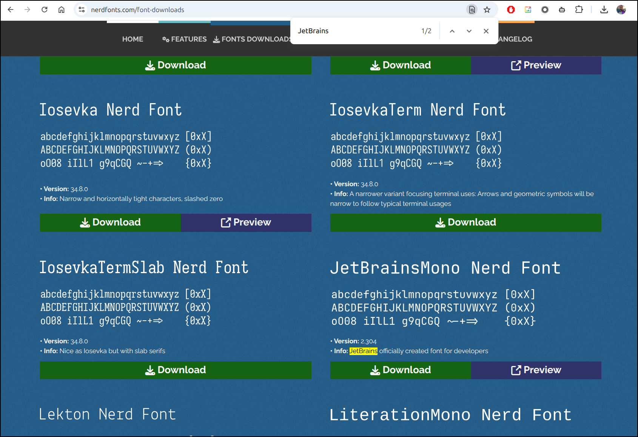
Task: Download the Iosevka Nerd Font
Action: tap(110, 222)
